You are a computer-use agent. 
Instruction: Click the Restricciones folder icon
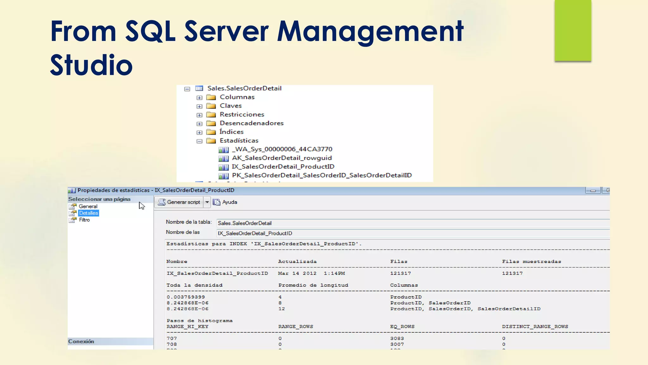211,115
